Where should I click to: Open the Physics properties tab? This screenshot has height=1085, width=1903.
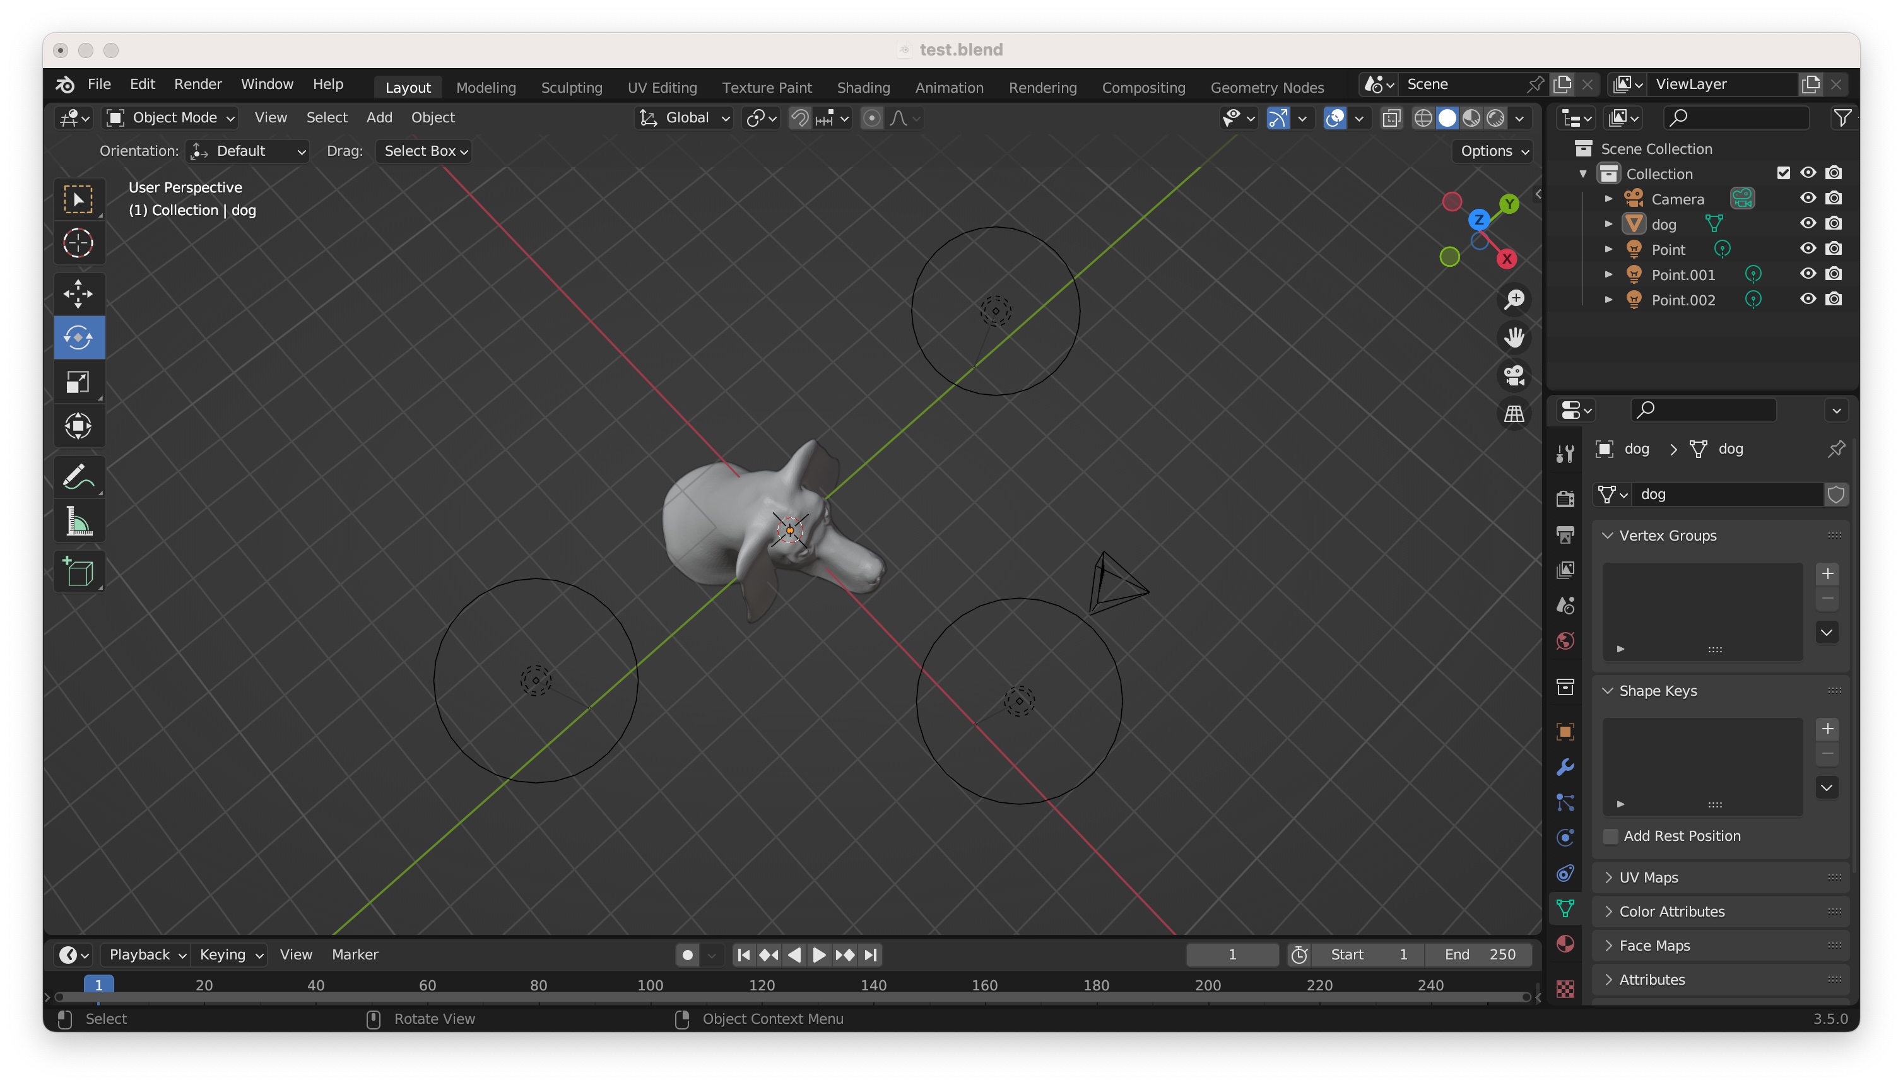tap(1565, 838)
